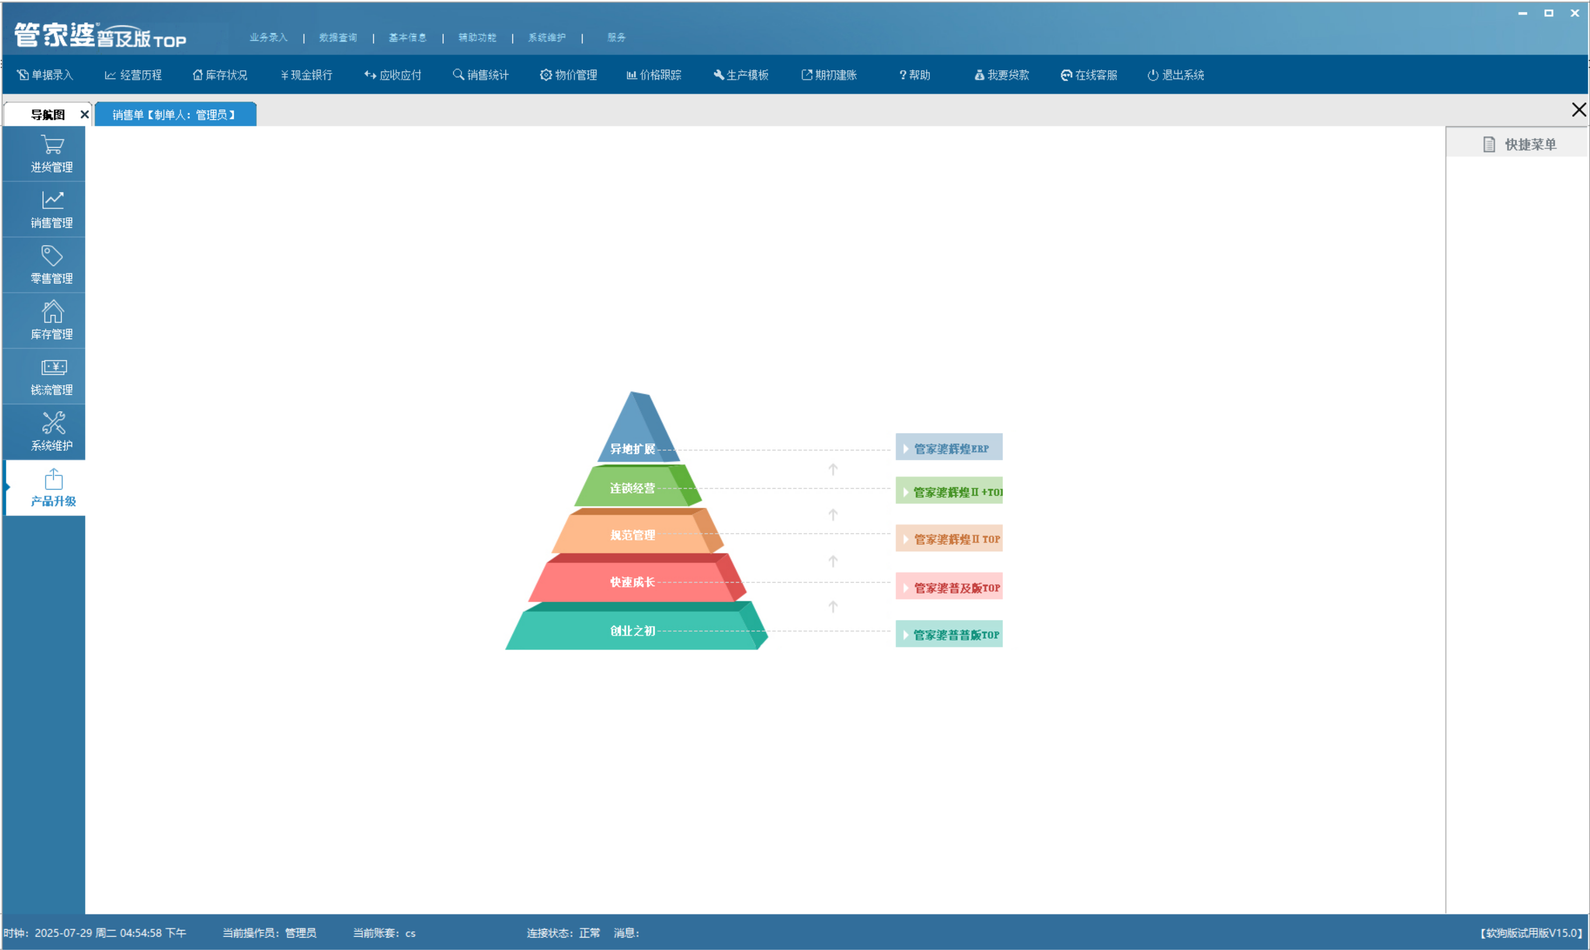Open 零售管理 retail management in sidebar

44,265
